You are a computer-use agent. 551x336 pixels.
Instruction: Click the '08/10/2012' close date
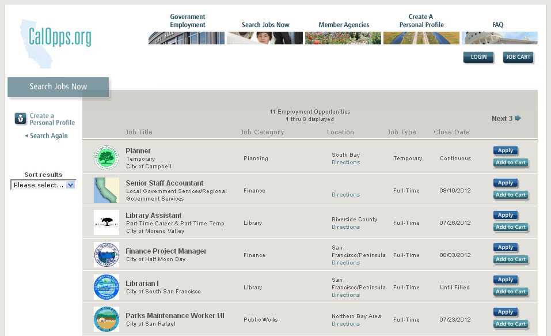(455, 190)
